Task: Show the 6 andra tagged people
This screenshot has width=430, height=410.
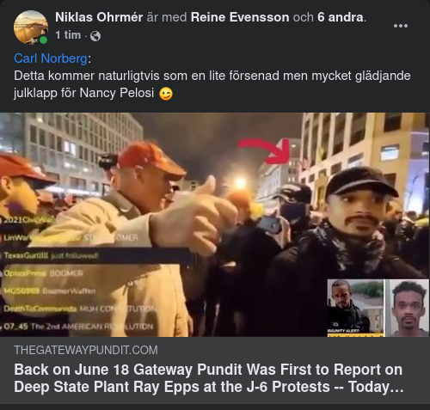Action: 341,17
